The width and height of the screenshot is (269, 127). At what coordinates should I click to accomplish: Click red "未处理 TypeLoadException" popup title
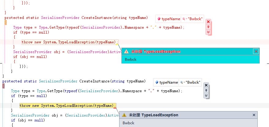point(156,52)
